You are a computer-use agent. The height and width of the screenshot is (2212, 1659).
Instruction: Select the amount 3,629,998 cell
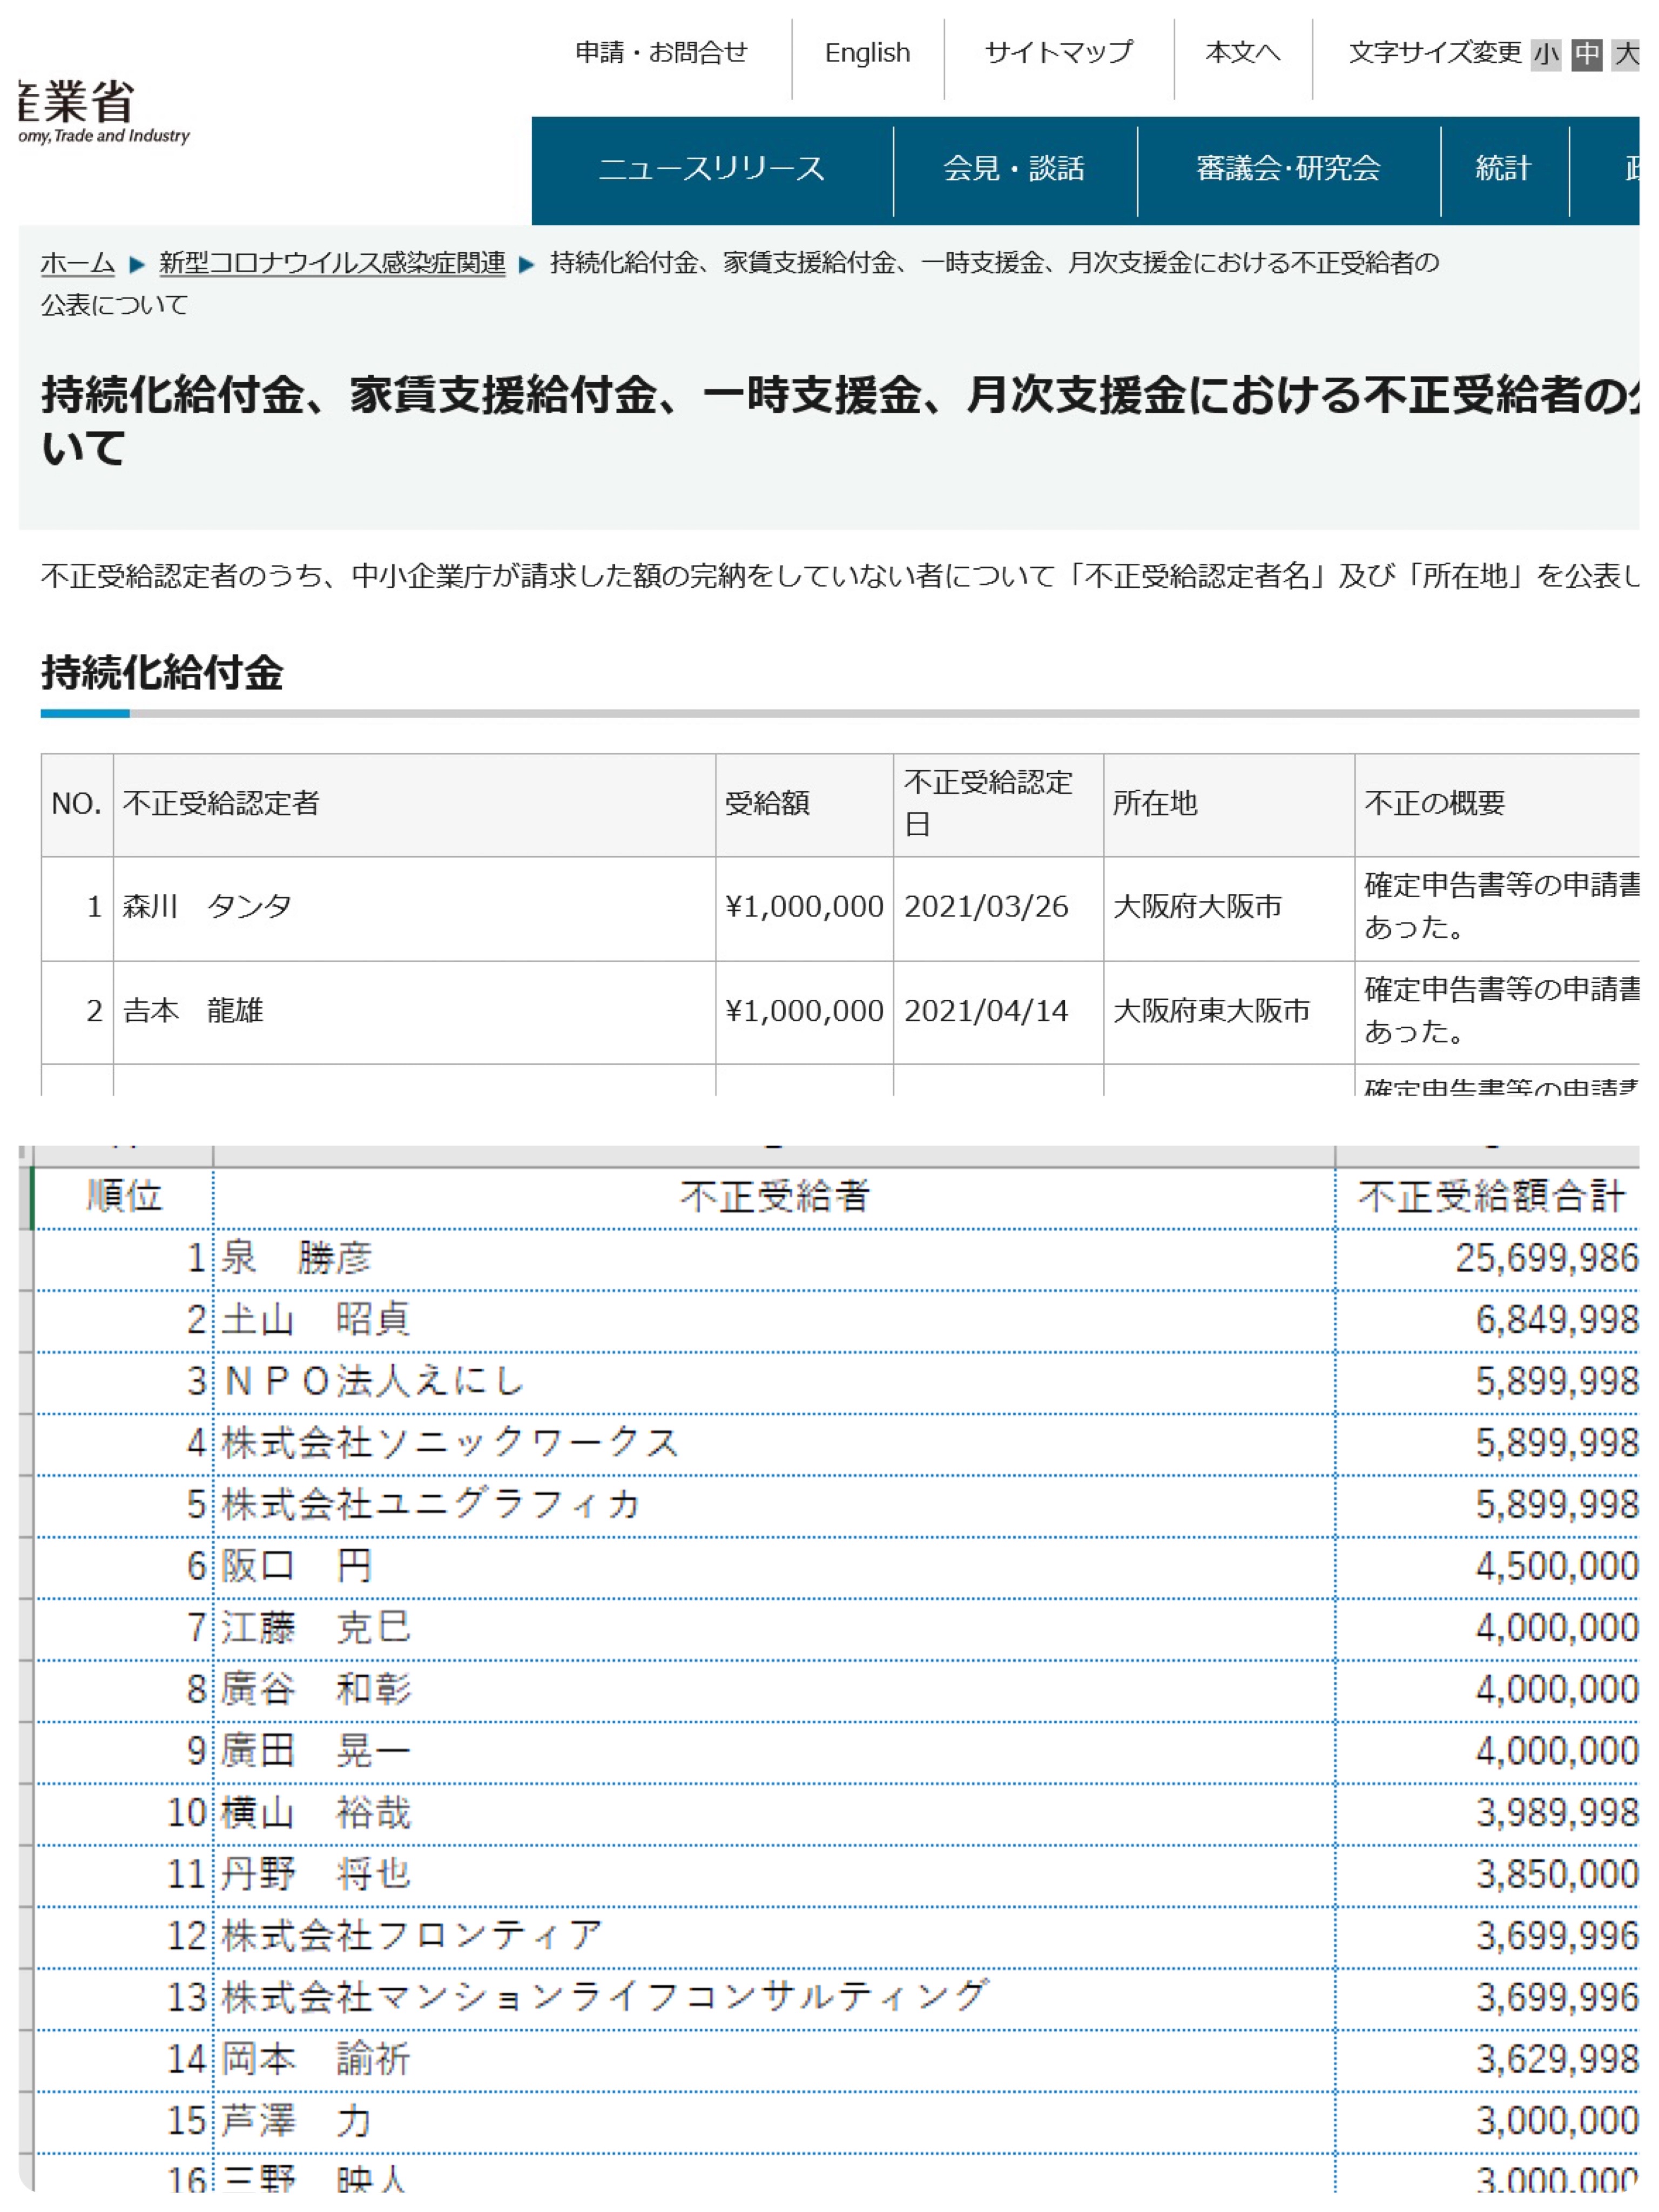click(1488, 2061)
